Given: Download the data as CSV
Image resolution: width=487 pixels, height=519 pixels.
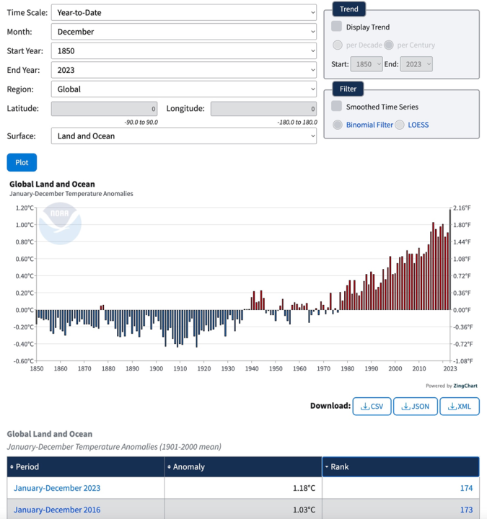Looking at the screenshot, I should tap(372, 407).
